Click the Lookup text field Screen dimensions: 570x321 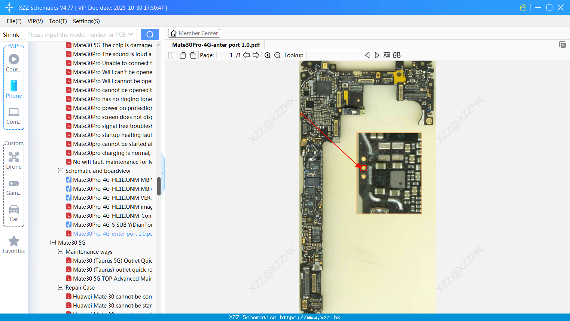[x=334, y=55]
